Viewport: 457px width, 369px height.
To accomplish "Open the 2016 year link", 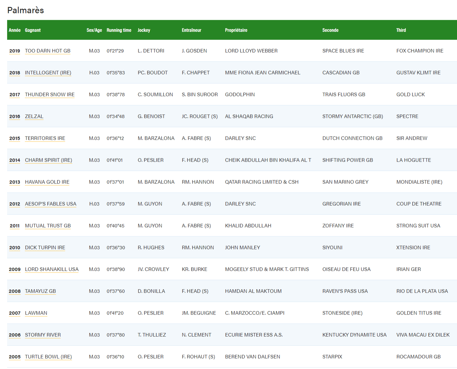I will (x=15, y=116).
